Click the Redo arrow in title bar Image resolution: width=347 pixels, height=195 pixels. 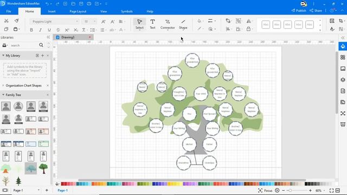pos(57,4)
